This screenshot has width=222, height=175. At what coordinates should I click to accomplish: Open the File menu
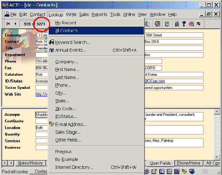click(14, 15)
